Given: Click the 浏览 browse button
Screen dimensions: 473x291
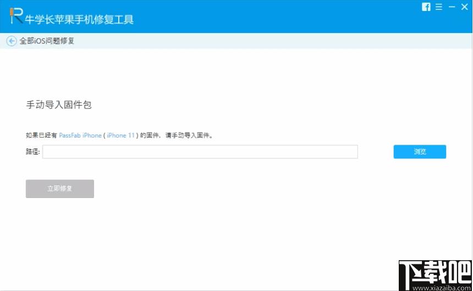Looking at the screenshot, I should pos(420,152).
